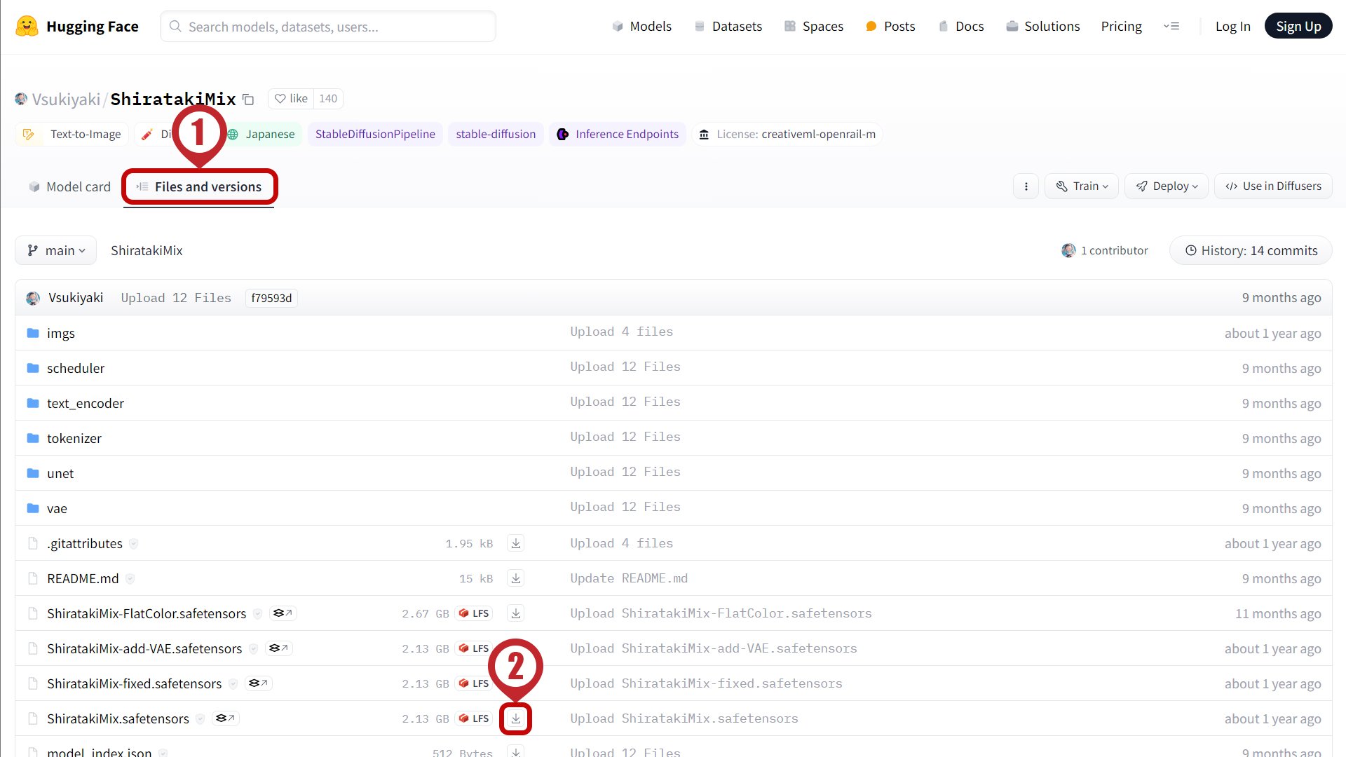The width and height of the screenshot is (1346, 757).
Task: Click the three-dot overflow menu icon
Action: pyautogui.click(x=1026, y=186)
